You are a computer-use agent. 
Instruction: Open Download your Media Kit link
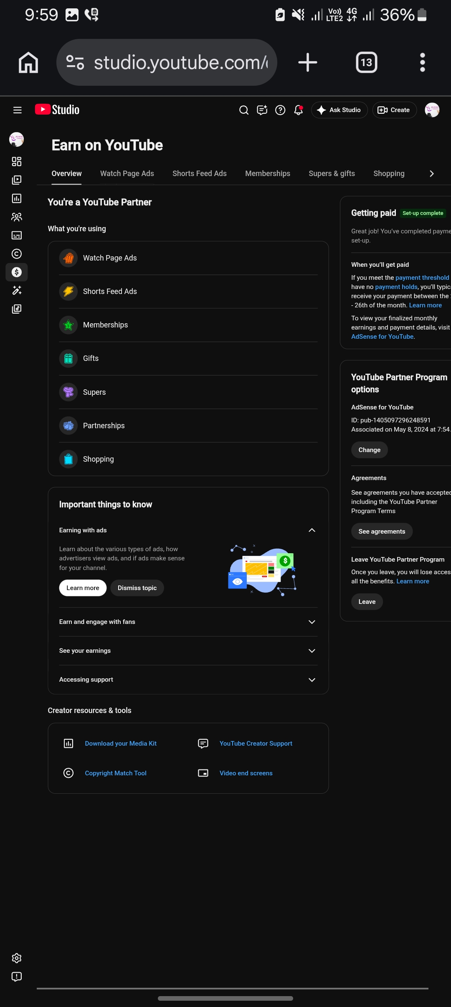[x=121, y=744]
